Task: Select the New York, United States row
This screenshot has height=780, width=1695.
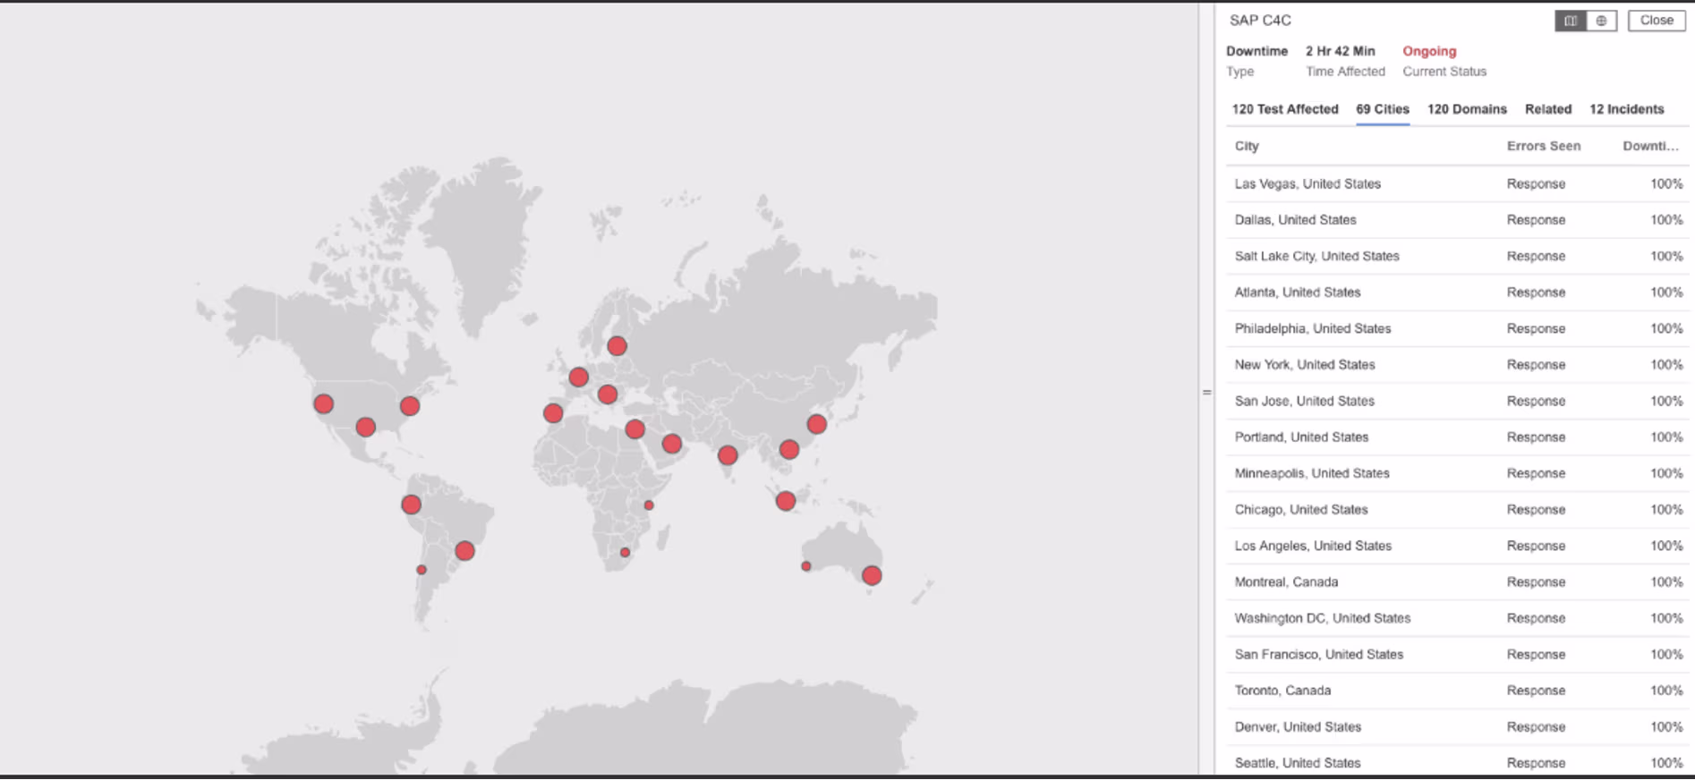Action: (x=1457, y=365)
